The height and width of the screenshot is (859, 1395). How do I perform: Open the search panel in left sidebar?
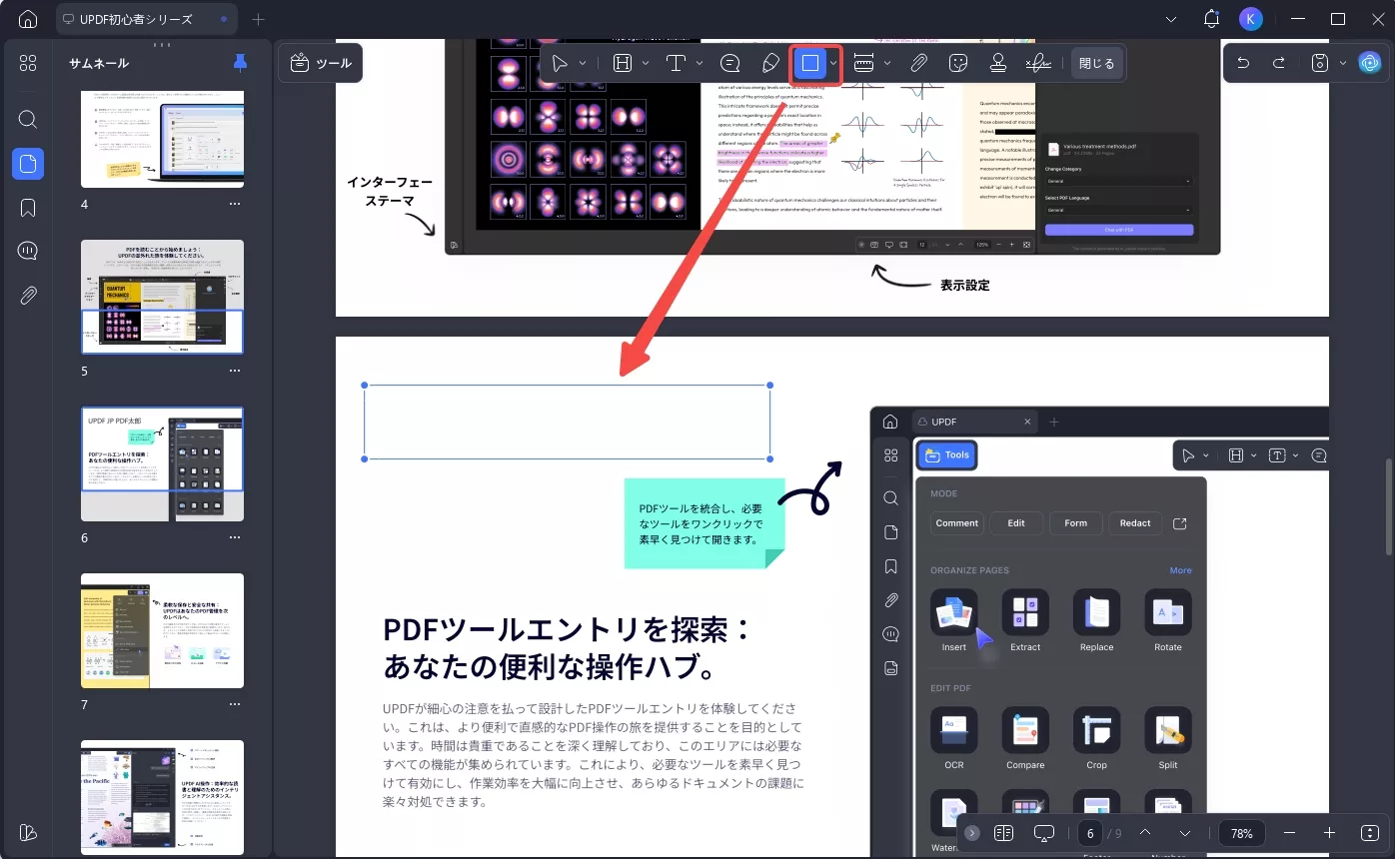(x=28, y=119)
